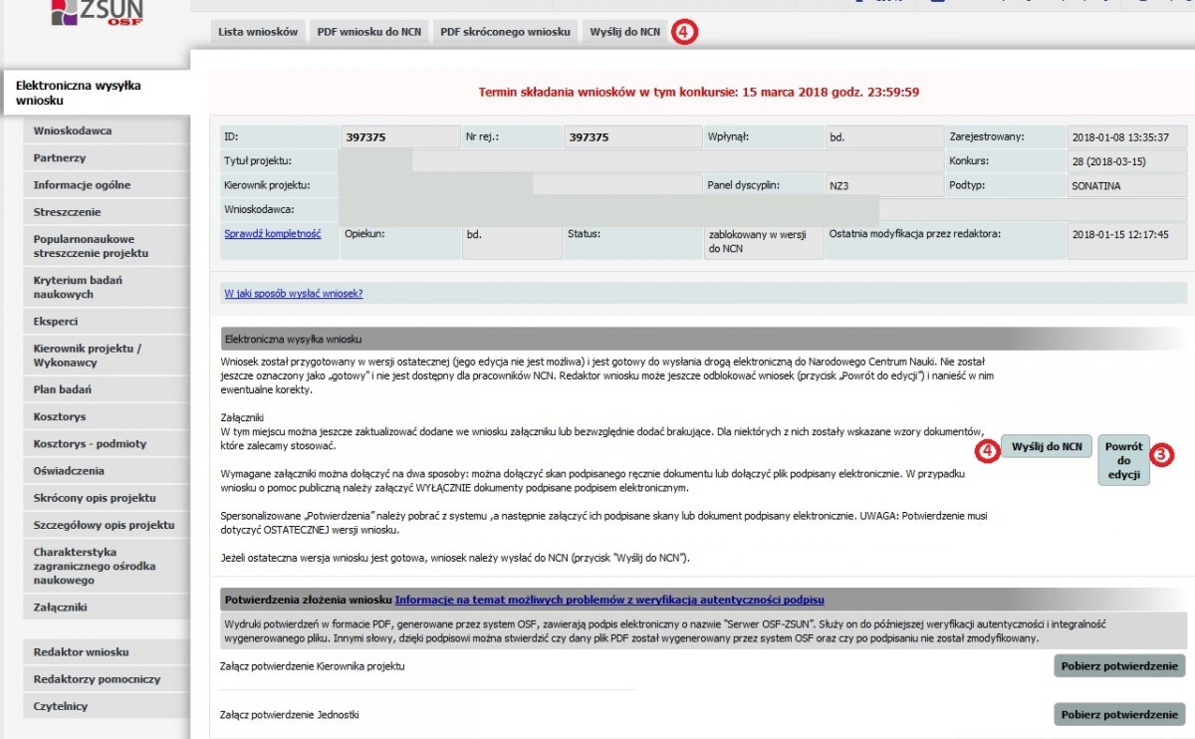Open PDF skróconego wniosku
The width and height of the screenshot is (1195, 739).
(506, 32)
